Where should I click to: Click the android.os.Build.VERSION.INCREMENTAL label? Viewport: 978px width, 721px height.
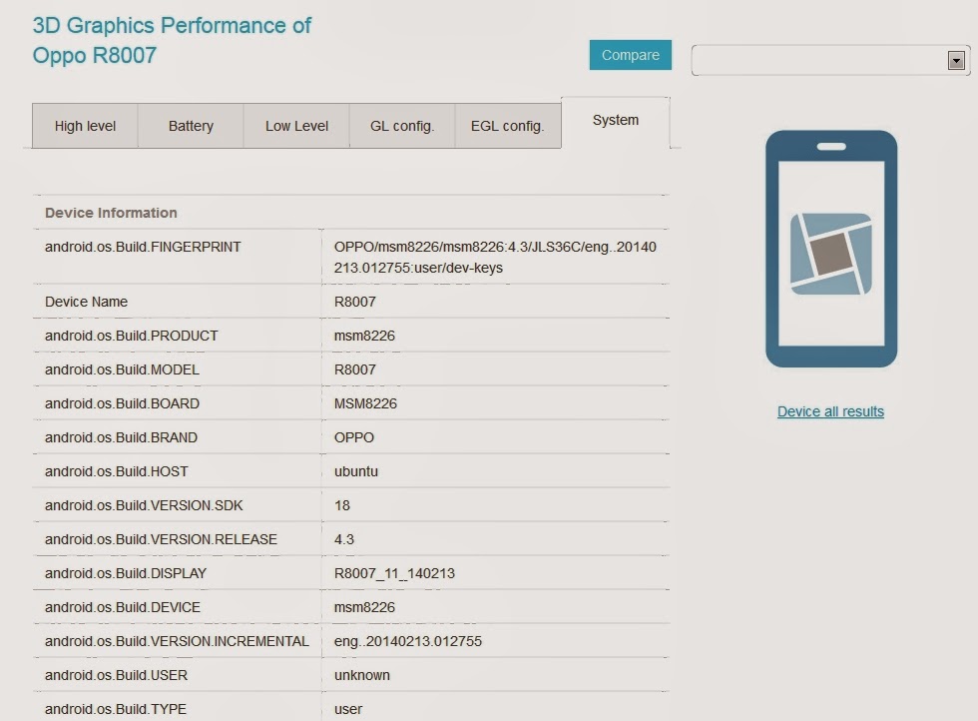click(178, 642)
